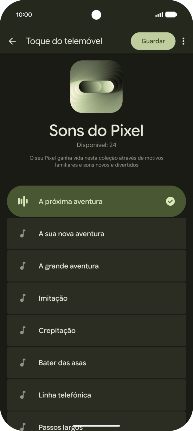This screenshot has height=431, width=193.
Task: Tap the music note beside Imitação
Action: pyautogui.click(x=23, y=298)
